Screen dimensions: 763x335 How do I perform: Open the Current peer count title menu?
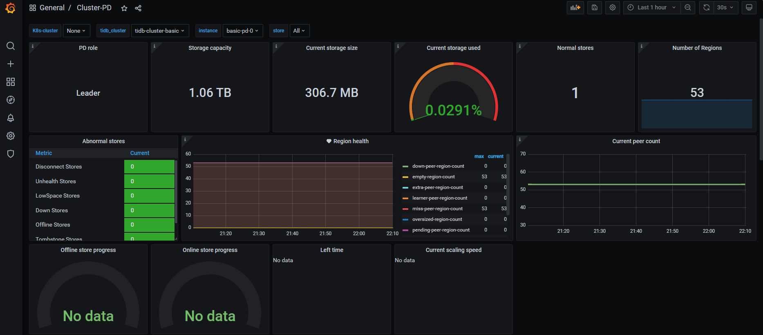tap(636, 141)
